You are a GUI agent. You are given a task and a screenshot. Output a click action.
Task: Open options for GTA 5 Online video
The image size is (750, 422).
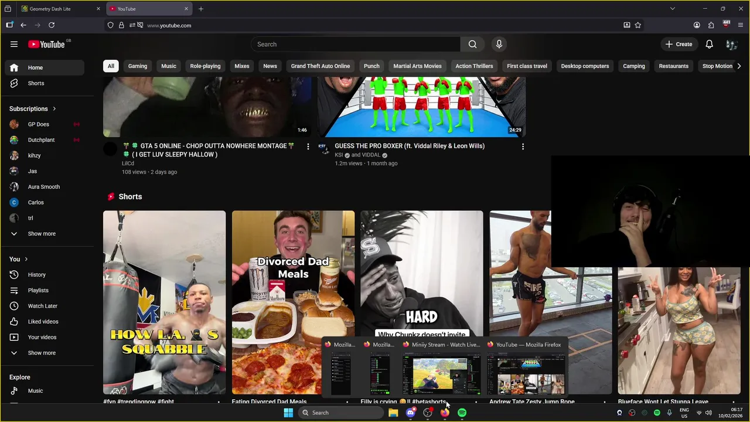pos(308,147)
